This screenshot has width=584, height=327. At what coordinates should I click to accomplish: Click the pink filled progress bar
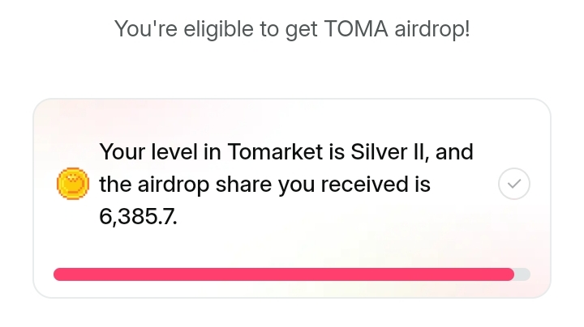284,274
